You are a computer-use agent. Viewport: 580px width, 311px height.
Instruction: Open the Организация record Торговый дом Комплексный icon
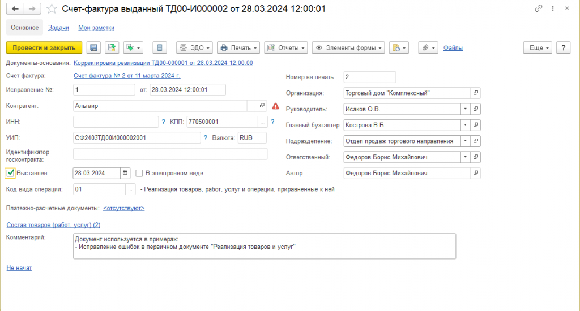coord(475,93)
